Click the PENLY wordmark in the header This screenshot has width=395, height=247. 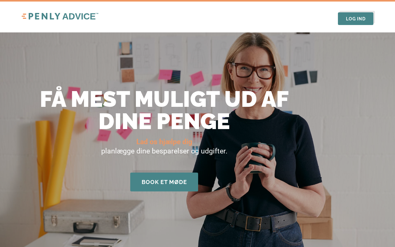[x=44, y=16]
